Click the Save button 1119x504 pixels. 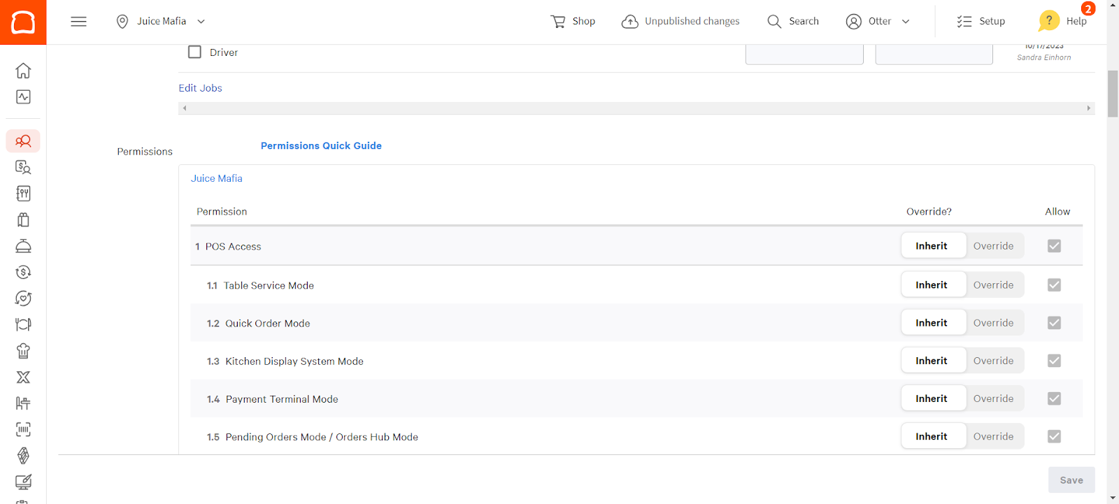[1071, 480]
